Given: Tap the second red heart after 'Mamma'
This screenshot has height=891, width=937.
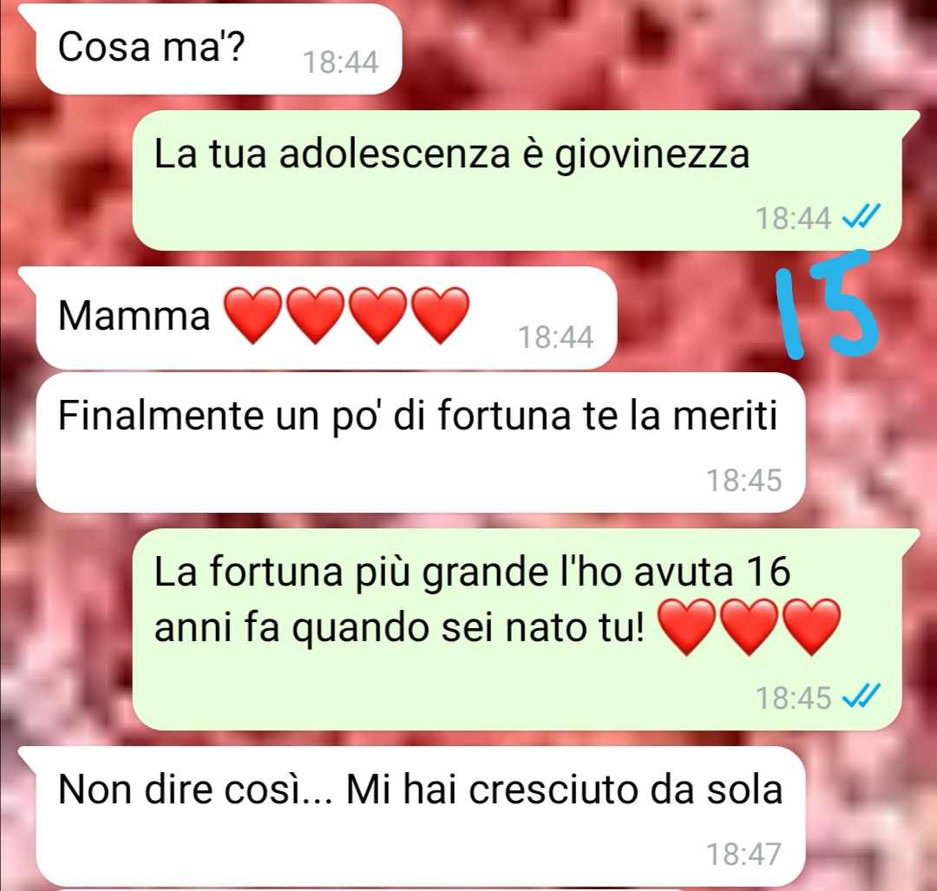Looking at the screenshot, I should (315, 315).
